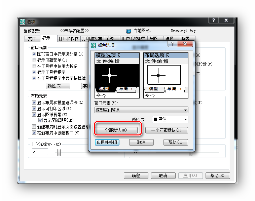
Task: Toggle 显示可打印区域 checkbox
Action: pos(34,108)
